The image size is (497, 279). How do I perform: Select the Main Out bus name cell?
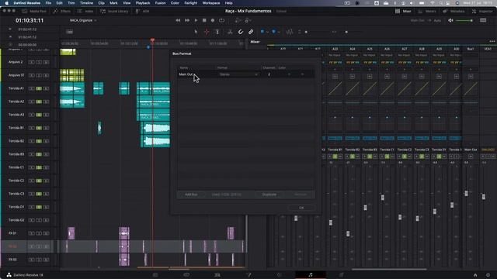coord(196,74)
